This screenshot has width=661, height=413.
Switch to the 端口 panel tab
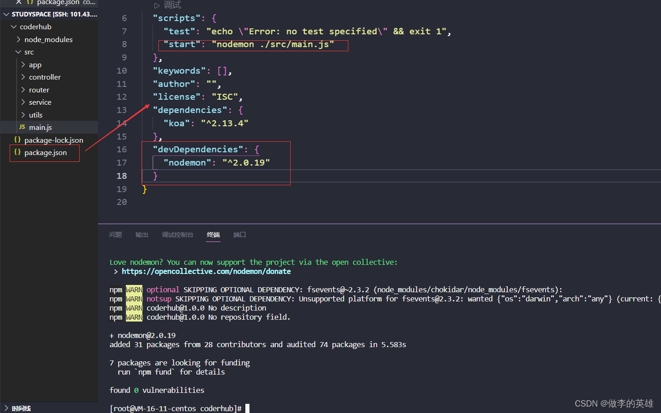[239, 235]
